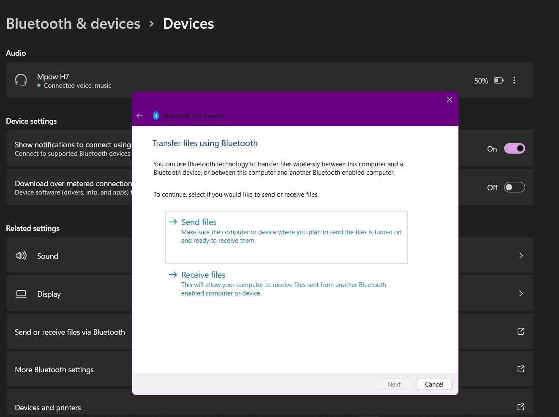This screenshot has height=417, width=559.
Task: Click the battery indicator for Mpow H7
Action: point(499,80)
